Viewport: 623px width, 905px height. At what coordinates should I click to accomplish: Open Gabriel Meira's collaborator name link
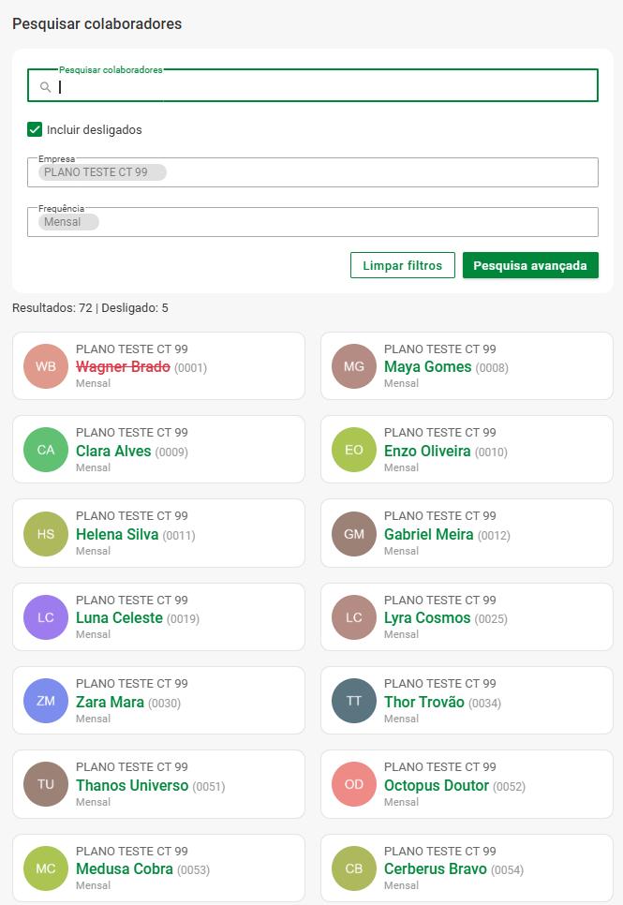pyautogui.click(x=428, y=535)
